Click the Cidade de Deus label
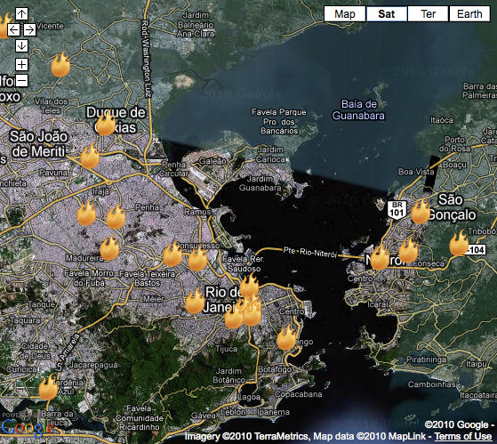The height and width of the screenshot is (444, 497). (35, 351)
